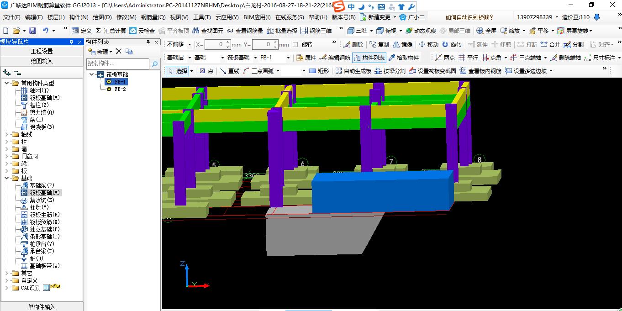The image size is (622, 311).
Task: Start 动态观察 dynamic orbit view
Action: pos(421,31)
